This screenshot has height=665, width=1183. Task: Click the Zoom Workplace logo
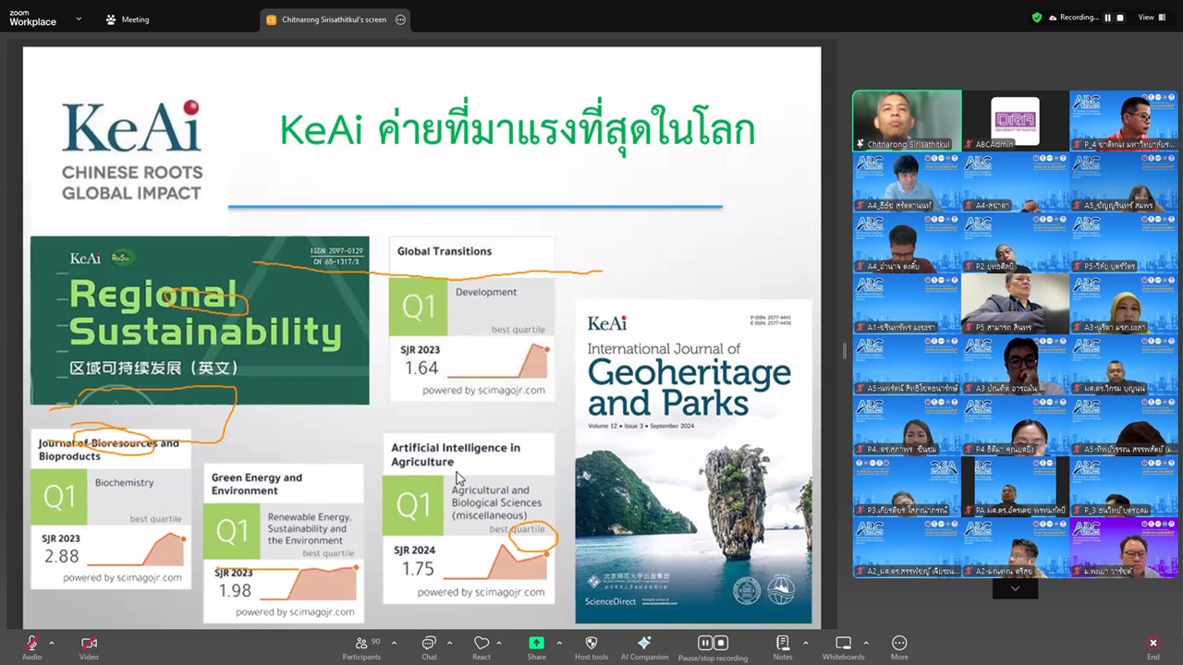pos(32,18)
